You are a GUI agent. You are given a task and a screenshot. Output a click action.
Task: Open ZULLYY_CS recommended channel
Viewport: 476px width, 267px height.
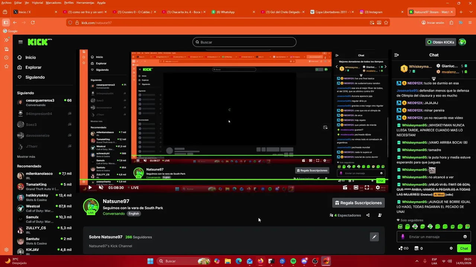tap(44, 230)
